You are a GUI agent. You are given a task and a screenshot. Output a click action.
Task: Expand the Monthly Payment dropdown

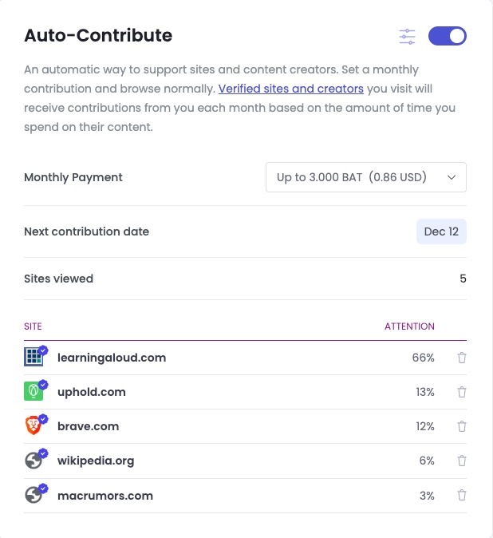[366, 177]
